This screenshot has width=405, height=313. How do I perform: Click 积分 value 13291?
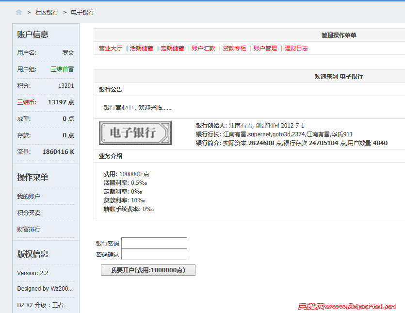[x=66, y=86]
